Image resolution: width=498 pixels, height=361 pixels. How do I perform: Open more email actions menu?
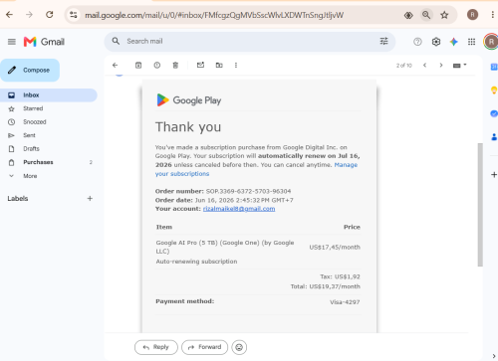(x=236, y=66)
